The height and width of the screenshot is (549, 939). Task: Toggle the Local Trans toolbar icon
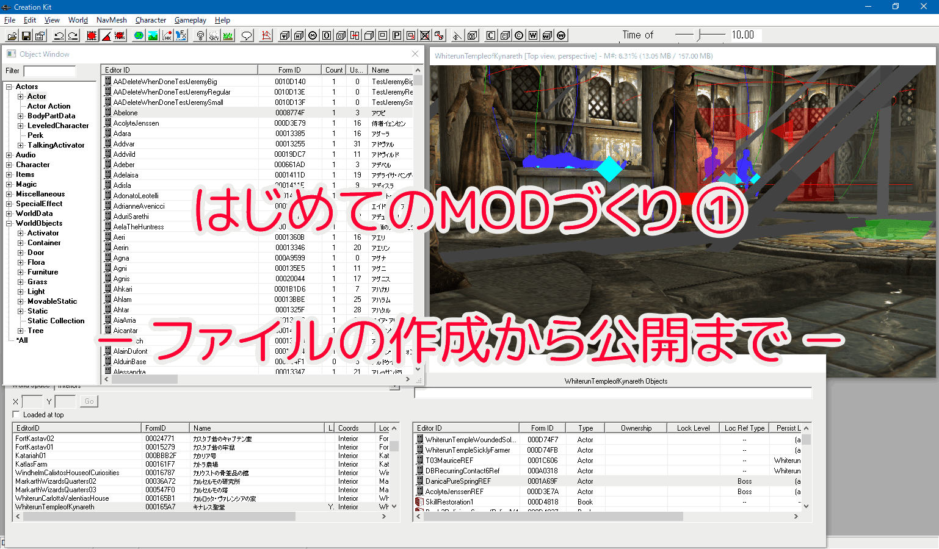[x=120, y=35]
